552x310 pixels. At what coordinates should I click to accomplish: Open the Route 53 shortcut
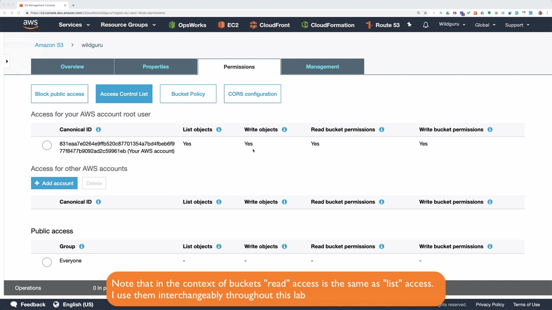[x=383, y=25]
